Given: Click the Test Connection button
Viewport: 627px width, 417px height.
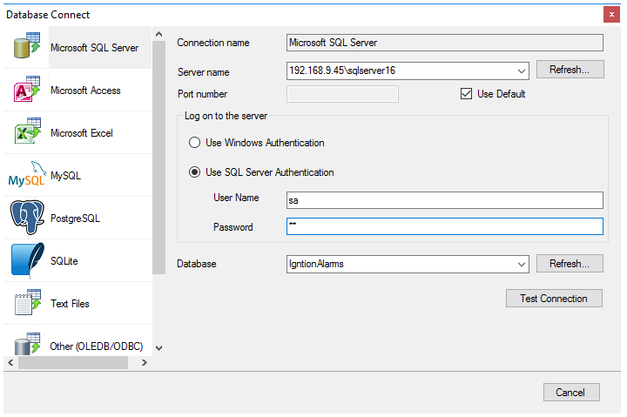Looking at the screenshot, I should 554,299.
